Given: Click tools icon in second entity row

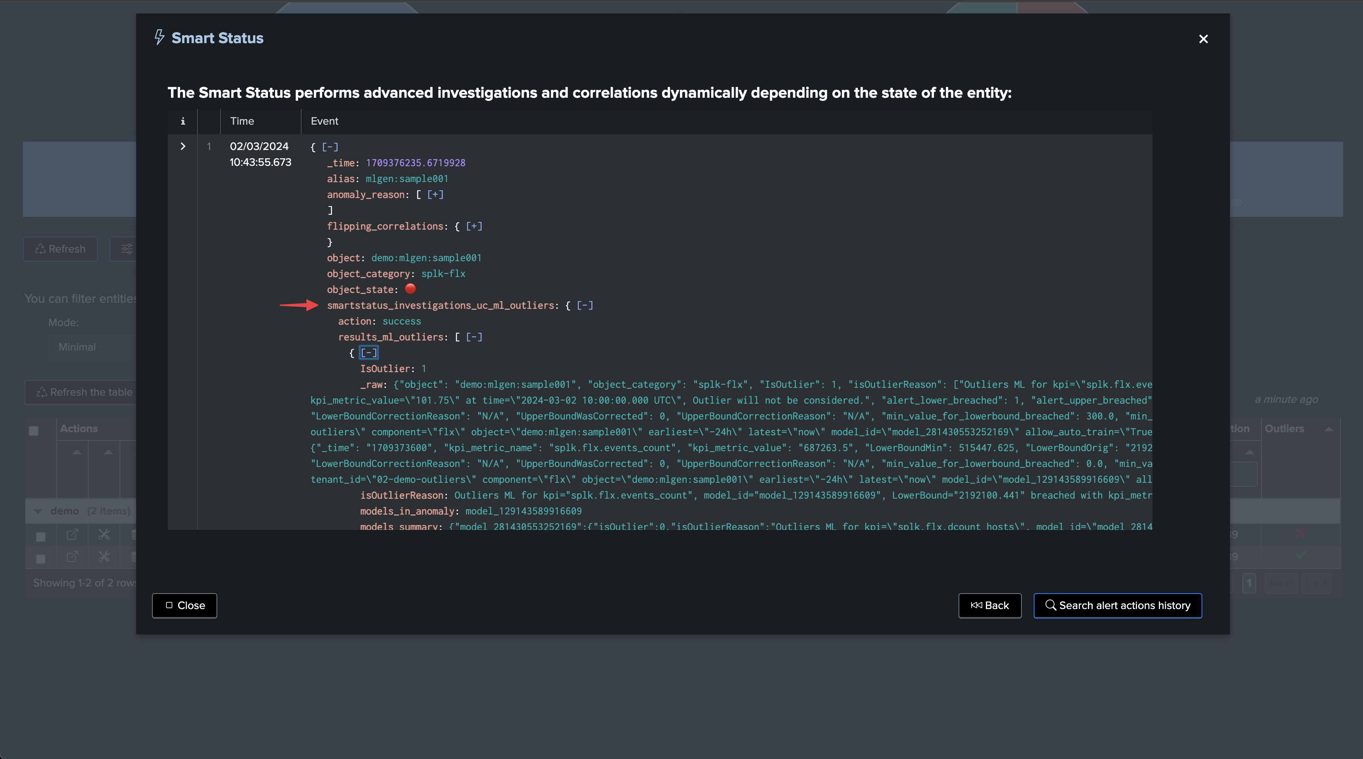Looking at the screenshot, I should coord(104,557).
